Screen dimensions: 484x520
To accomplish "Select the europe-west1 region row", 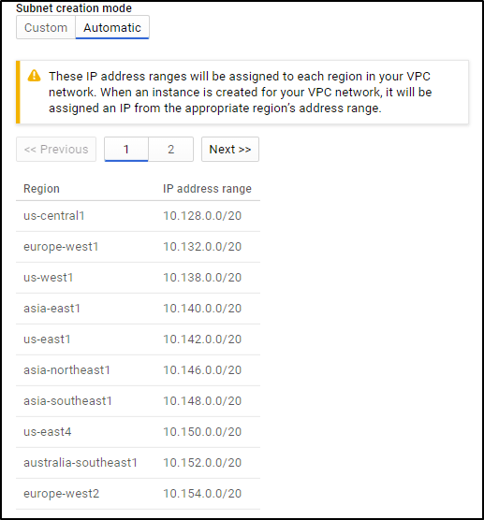I will tap(139, 247).
